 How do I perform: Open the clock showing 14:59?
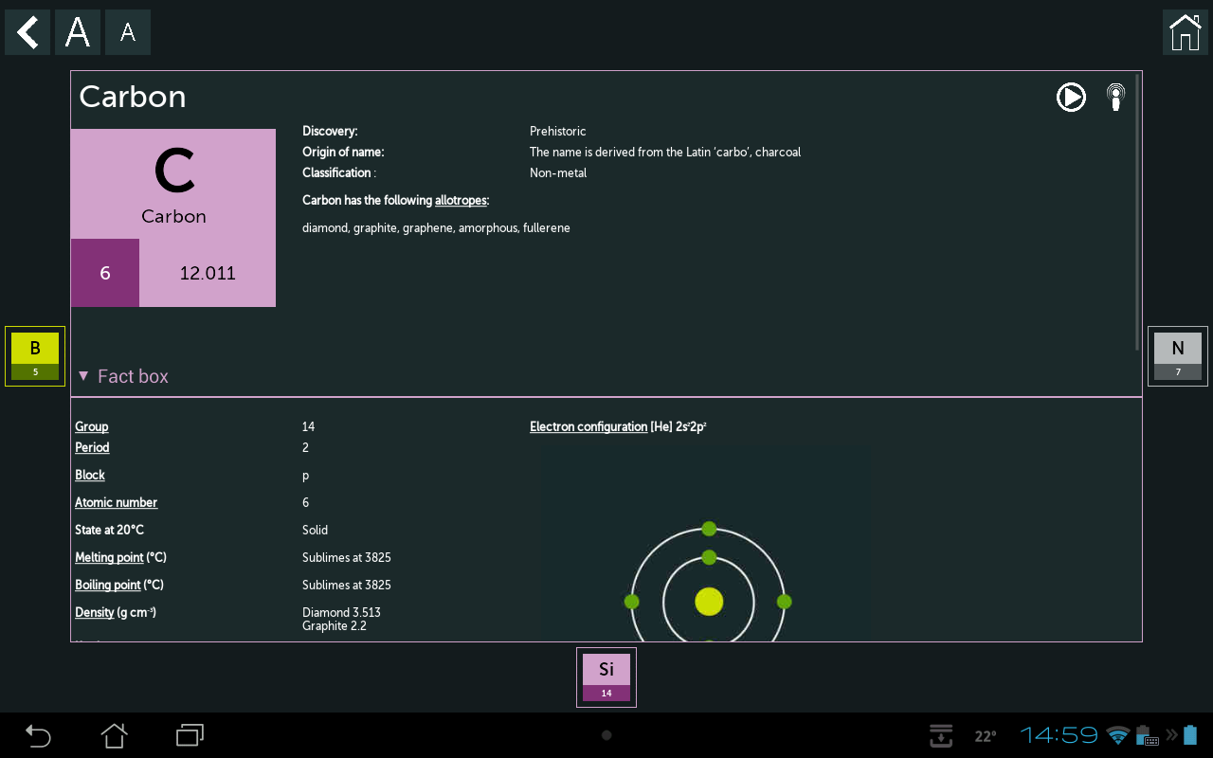point(1059,735)
